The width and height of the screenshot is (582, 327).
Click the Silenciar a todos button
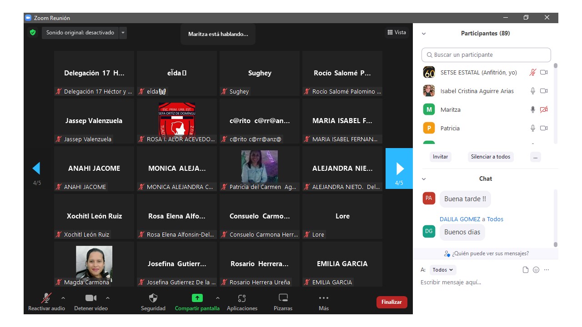click(490, 157)
